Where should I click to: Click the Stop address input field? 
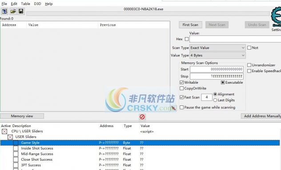(x=217, y=76)
